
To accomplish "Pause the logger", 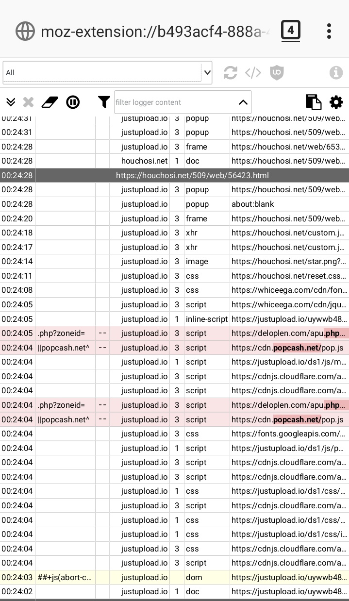I will point(73,102).
